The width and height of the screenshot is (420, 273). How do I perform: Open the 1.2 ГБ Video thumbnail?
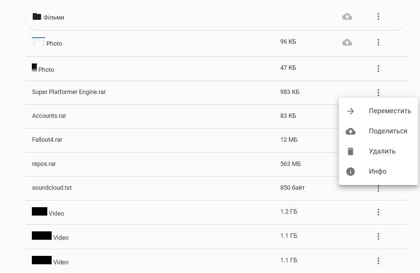point(40,212)
